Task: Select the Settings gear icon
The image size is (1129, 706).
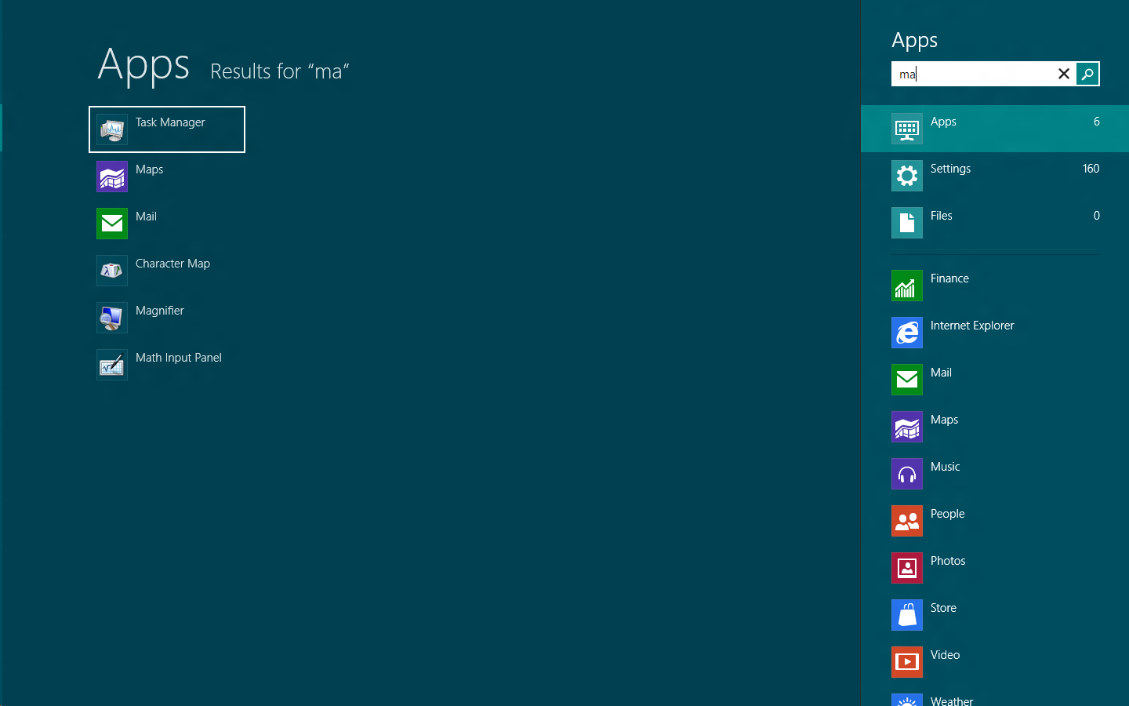Action: [x=907, y=176]
